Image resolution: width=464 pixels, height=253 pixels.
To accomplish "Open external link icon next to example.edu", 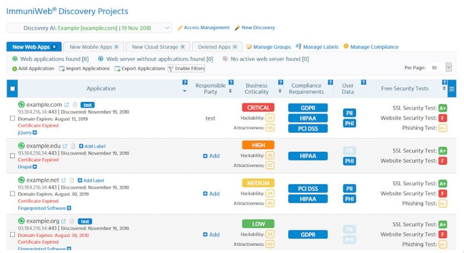I will (x=65, y=146).
